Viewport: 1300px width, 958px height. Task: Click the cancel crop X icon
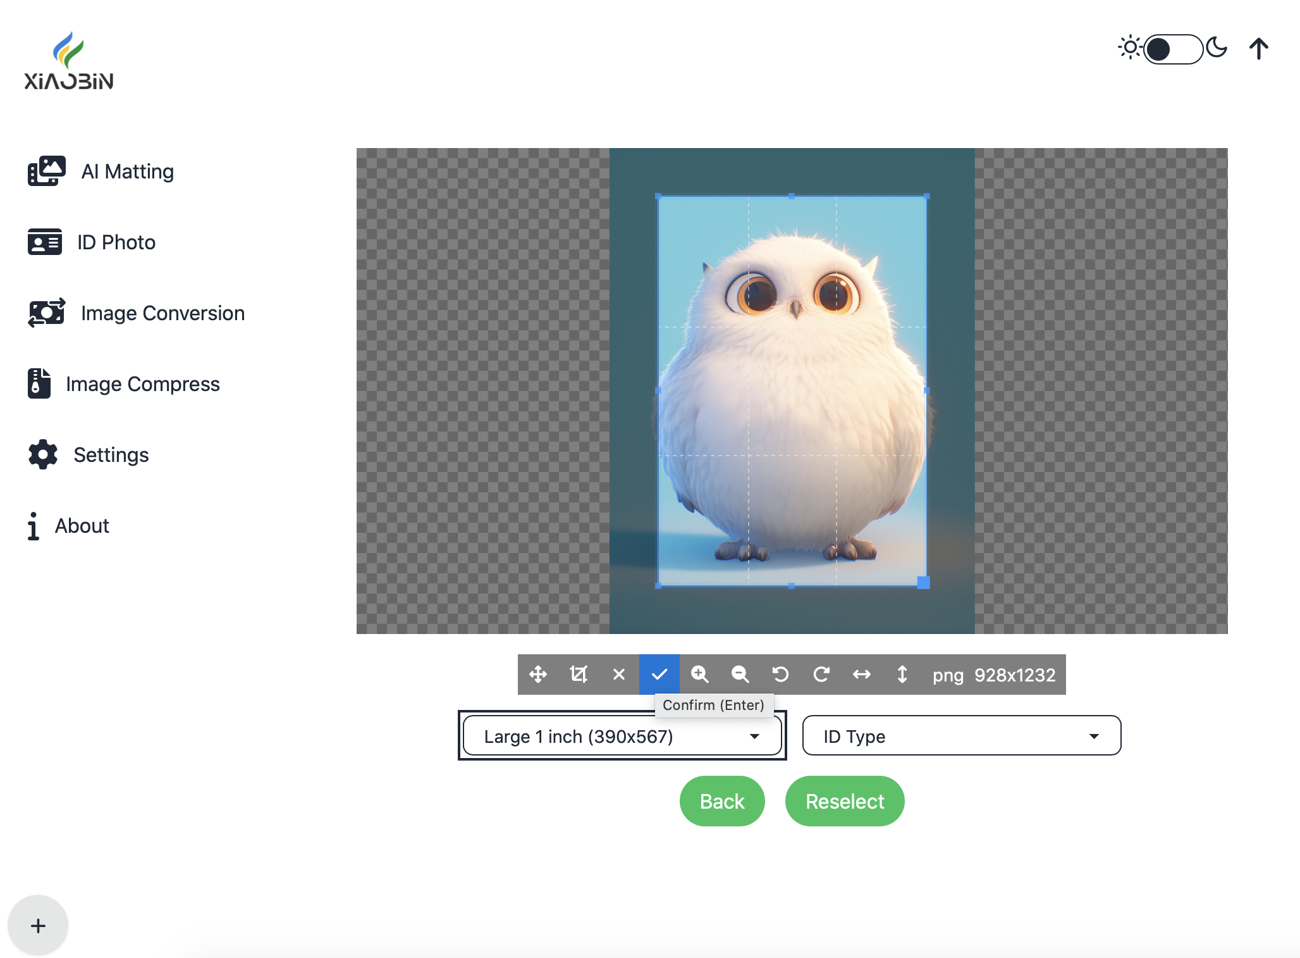(619, 675)
